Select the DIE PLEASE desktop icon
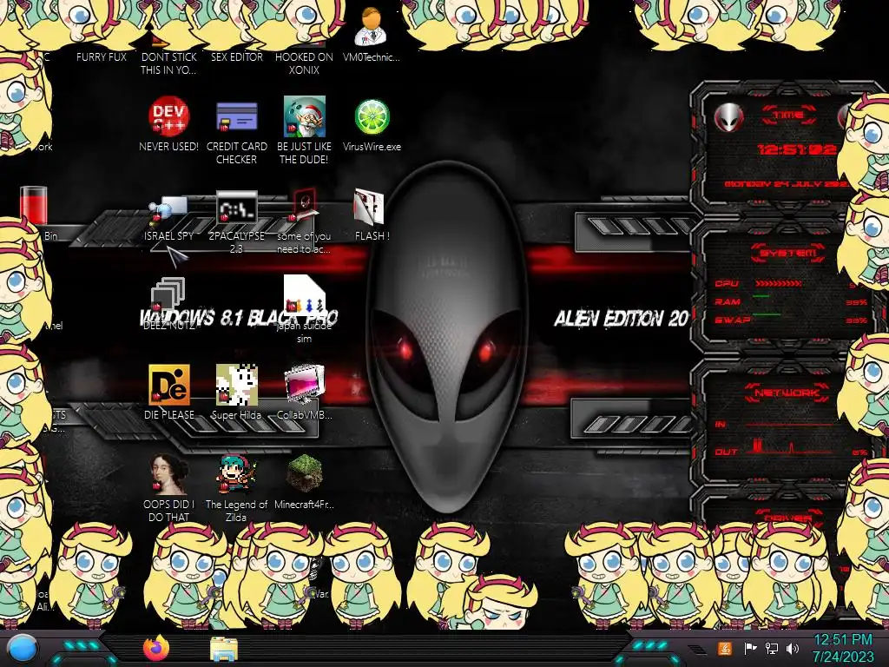Screen dimensions: 889x667 point(169,385)
